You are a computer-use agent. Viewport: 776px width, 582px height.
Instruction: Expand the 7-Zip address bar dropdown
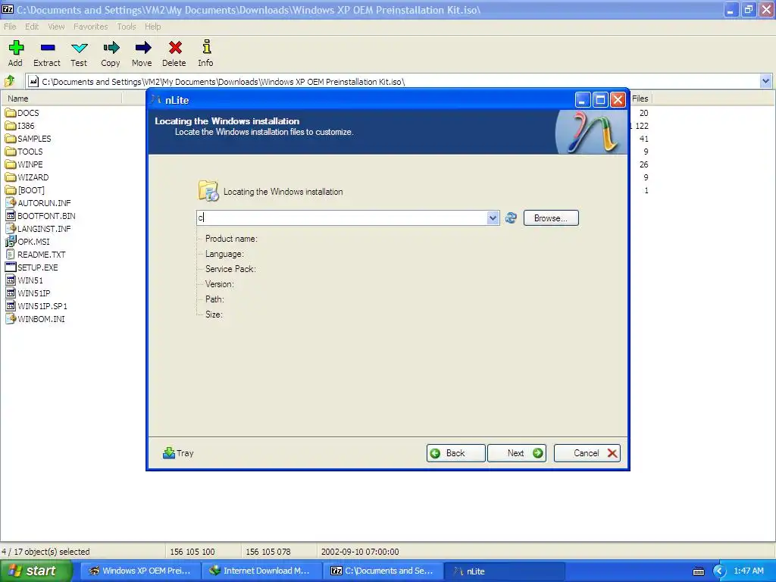[x=765, y=80]
